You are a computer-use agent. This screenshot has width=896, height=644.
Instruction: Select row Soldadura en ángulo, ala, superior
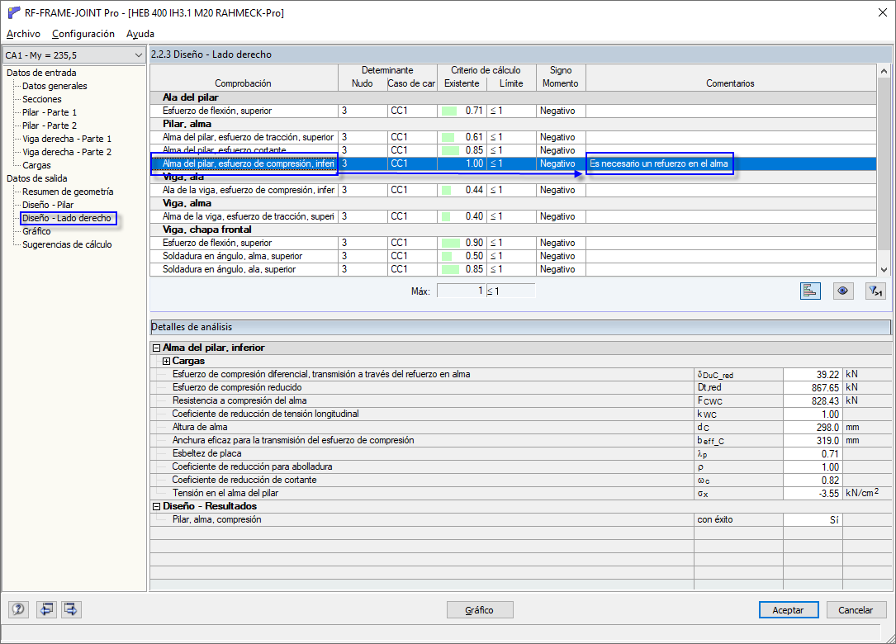[513, 269]
